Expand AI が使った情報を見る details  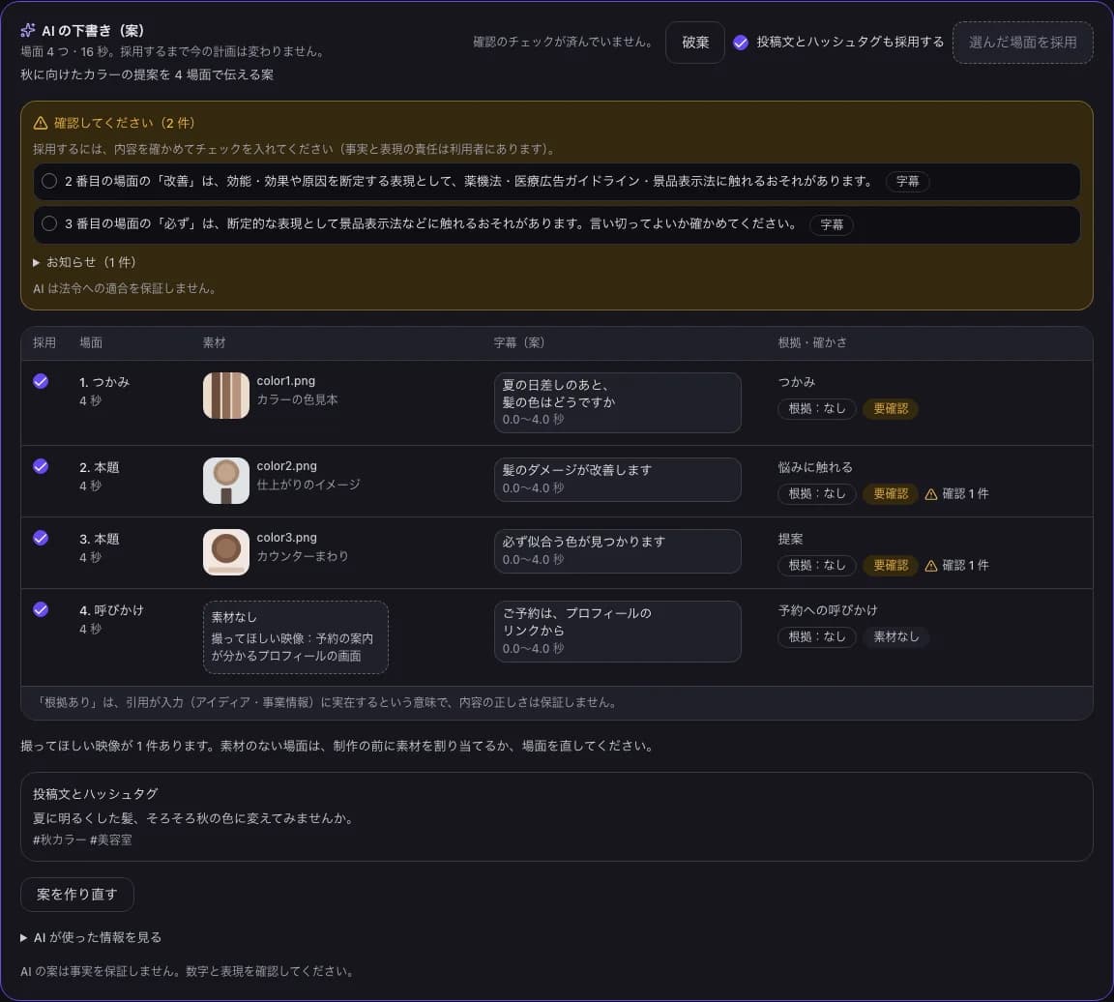(x=91, y=937)
